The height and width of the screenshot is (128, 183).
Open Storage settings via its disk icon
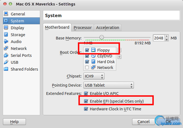click(x=6, y=35)
